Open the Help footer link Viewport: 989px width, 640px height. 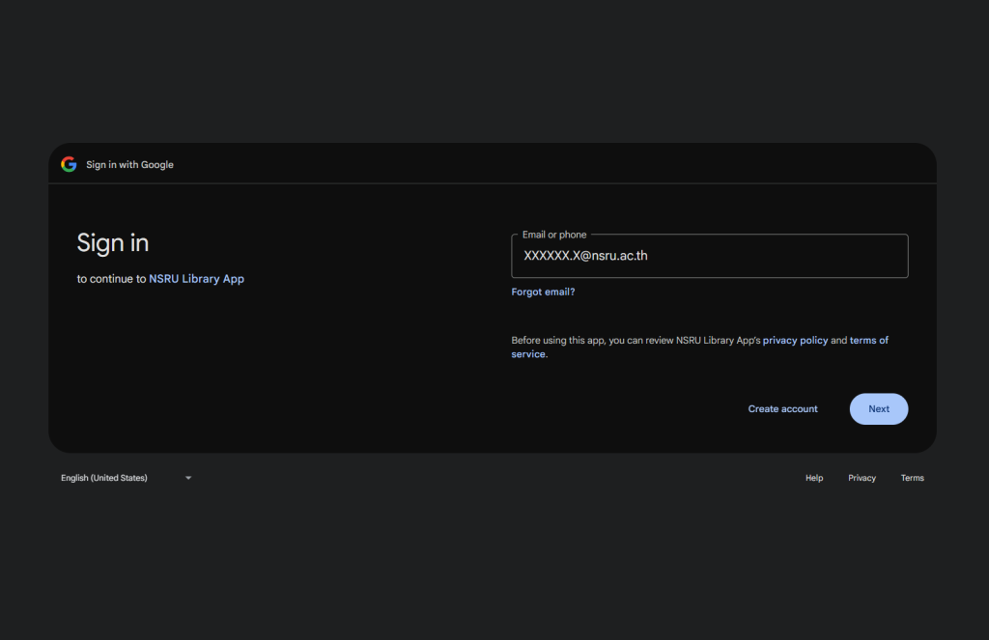[x=814, y=478]
